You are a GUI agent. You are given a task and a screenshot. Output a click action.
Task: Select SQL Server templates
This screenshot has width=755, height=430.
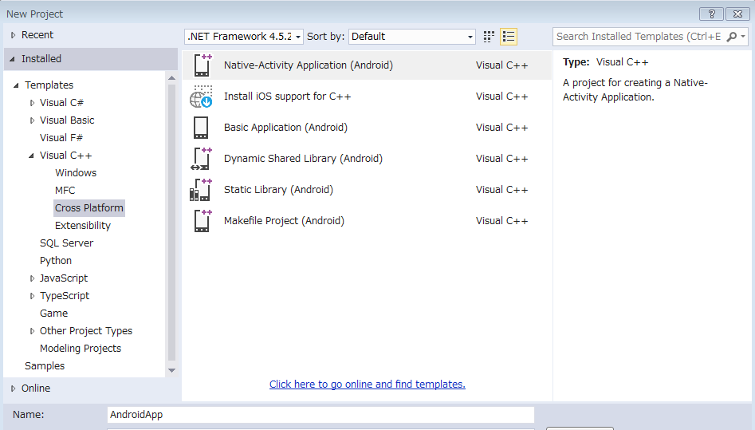coord(66,243)
